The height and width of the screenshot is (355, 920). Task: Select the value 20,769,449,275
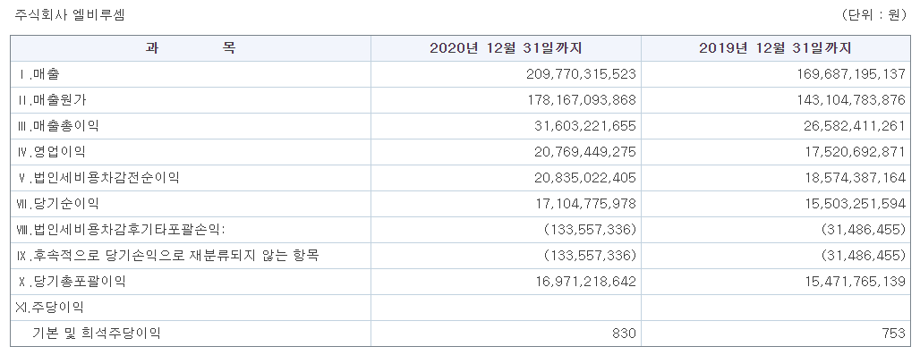coord(585,152)
